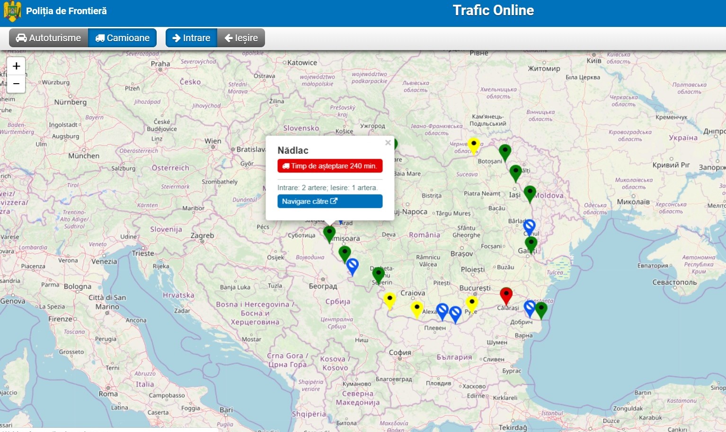Click the Trafic Online page title
This screenshot has width=726, height=432.
[493, 10]
